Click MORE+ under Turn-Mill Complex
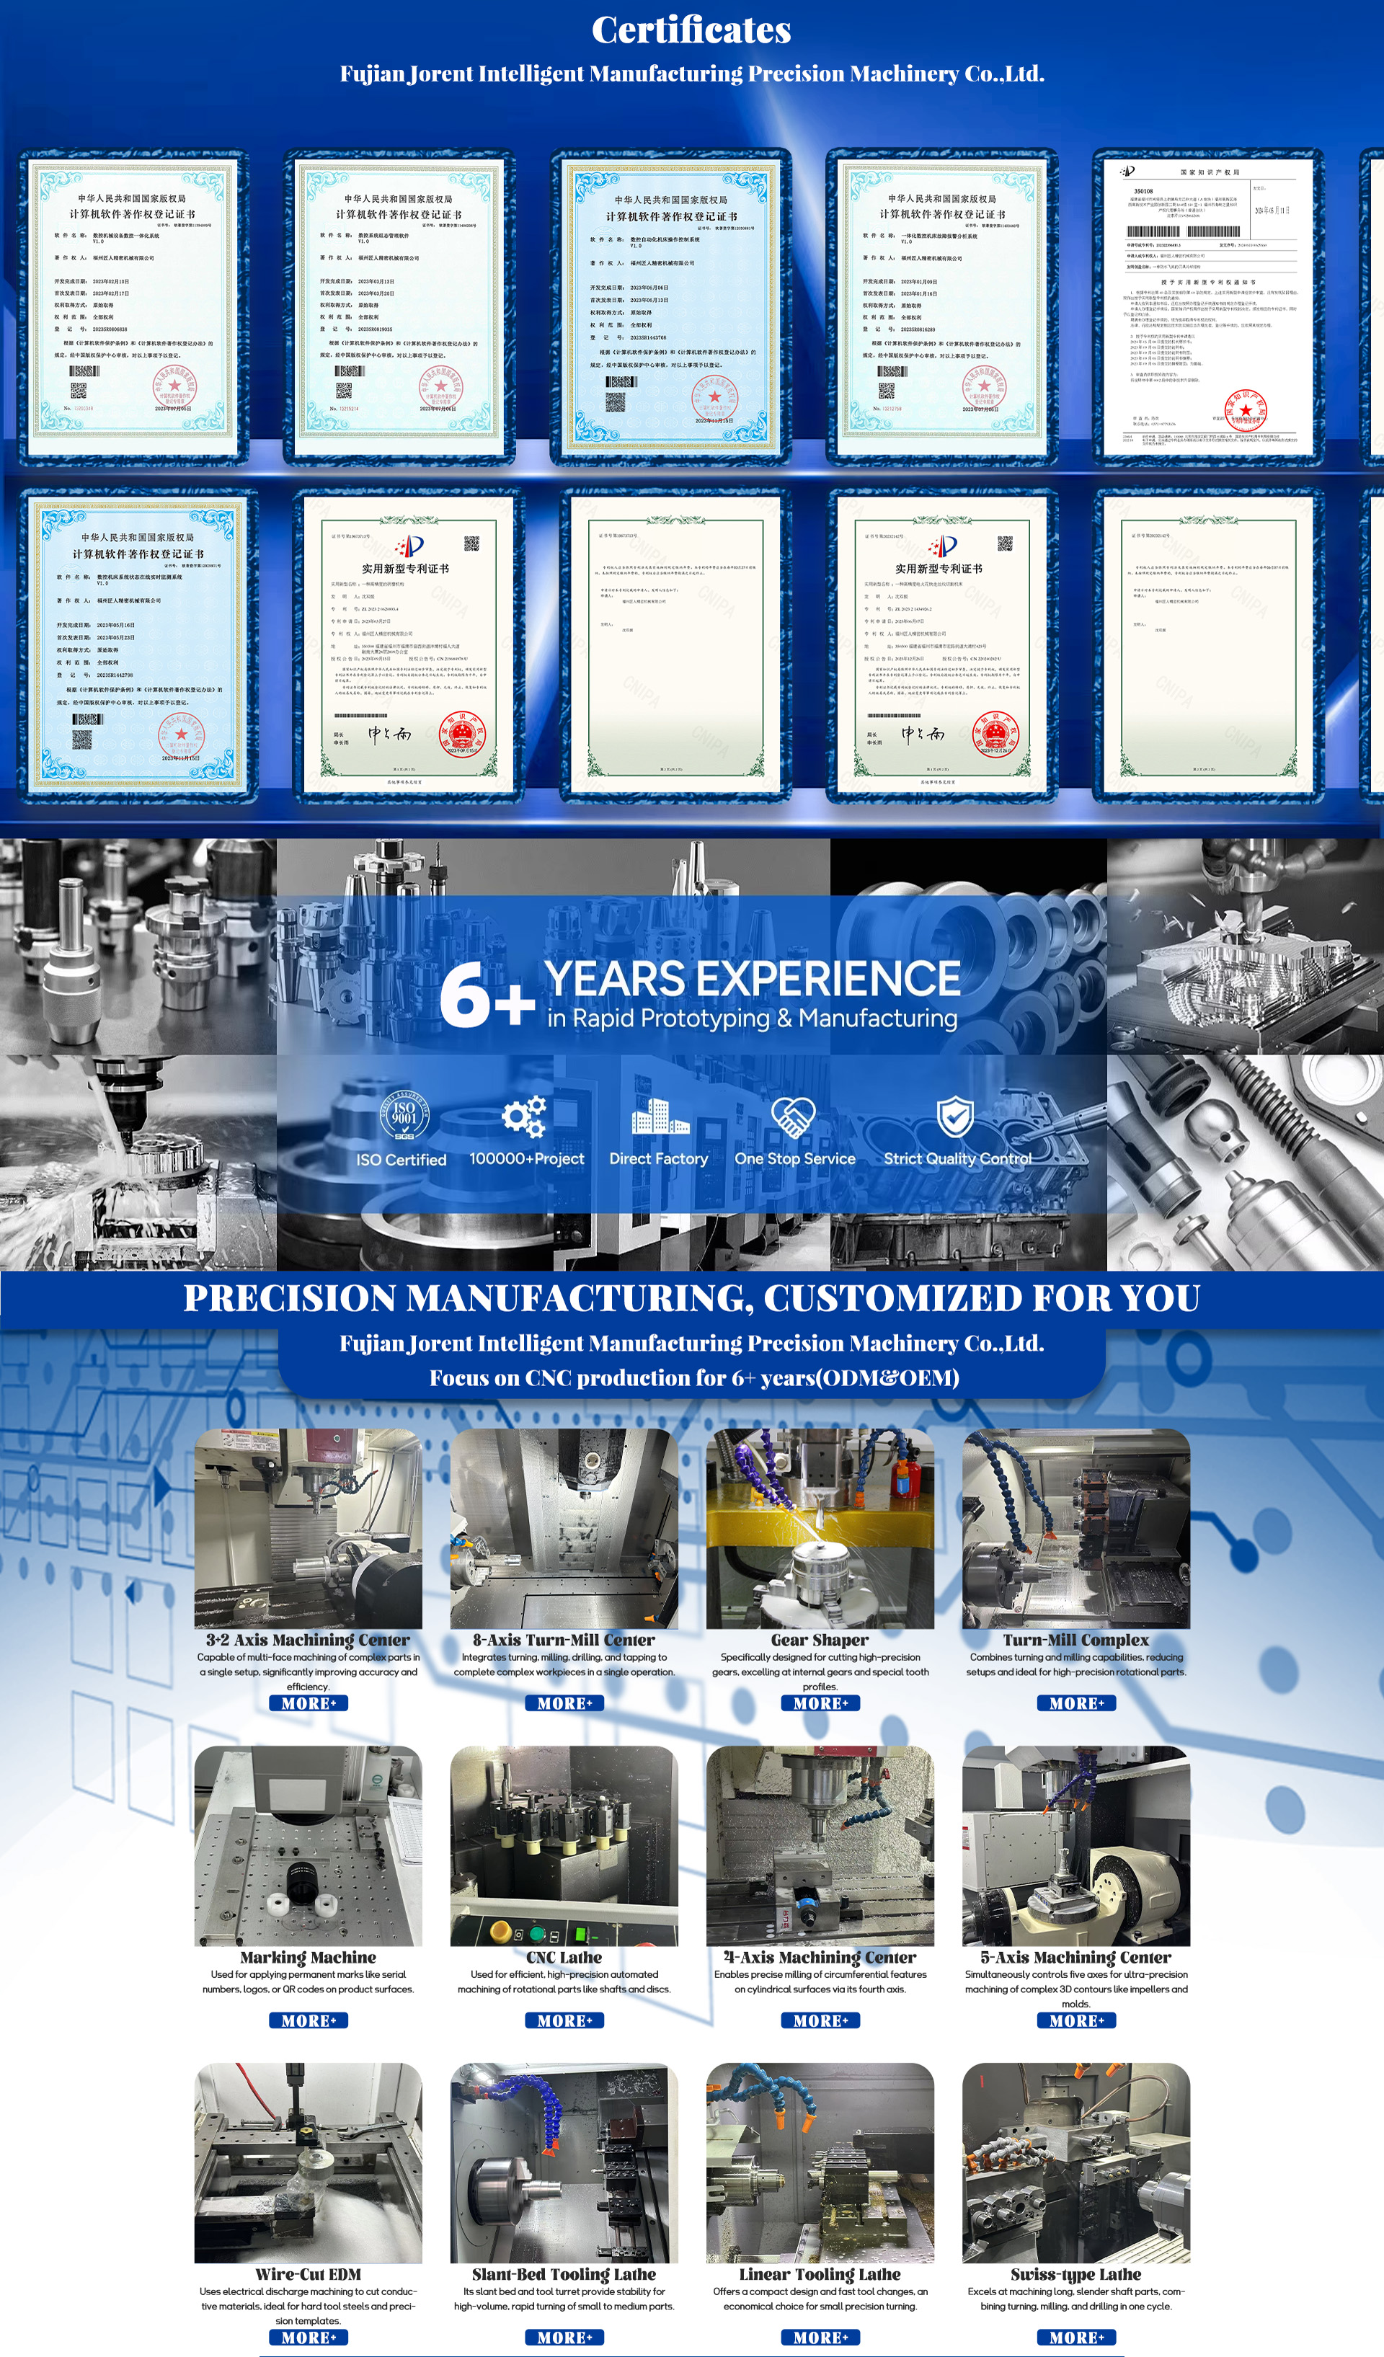1384x2357 pixels. [1076, 1703]
